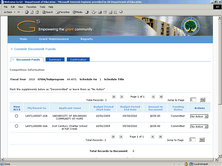This screenshot has height=166, width=222.
Task: Open the Reports navigation item
Action: click(87, 39)
